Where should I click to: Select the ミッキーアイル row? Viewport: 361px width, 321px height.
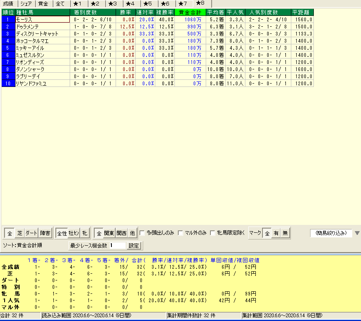(x=157, y=48)
